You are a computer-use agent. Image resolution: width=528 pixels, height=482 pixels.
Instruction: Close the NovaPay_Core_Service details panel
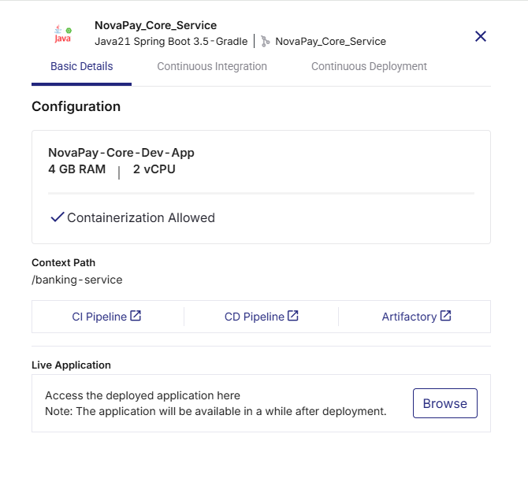481,36
